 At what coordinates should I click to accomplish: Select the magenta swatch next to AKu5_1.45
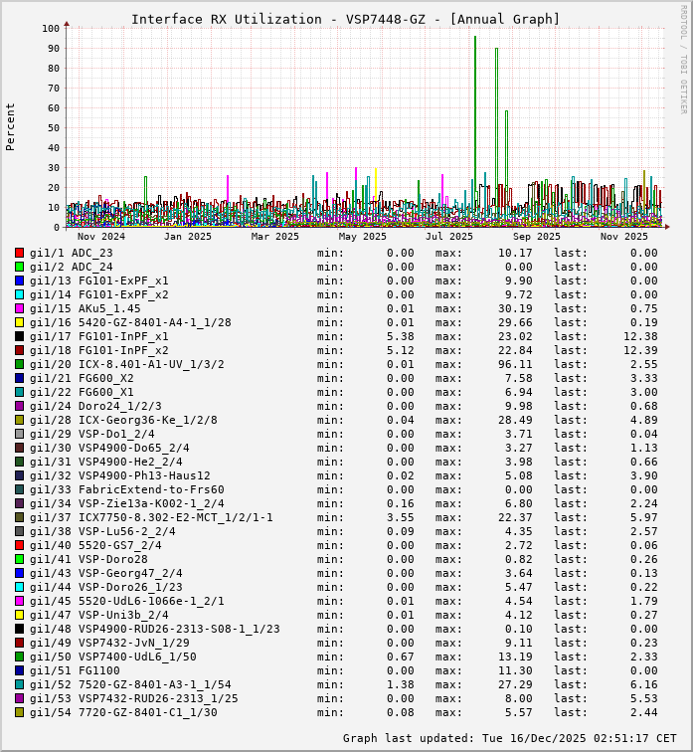pos(19,308)
